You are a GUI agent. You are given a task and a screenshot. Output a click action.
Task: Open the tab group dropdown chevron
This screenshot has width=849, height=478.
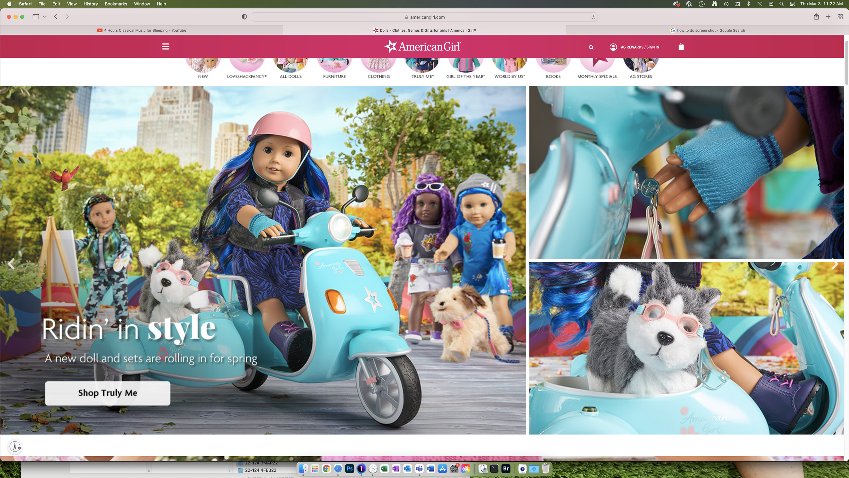(44, 17)
